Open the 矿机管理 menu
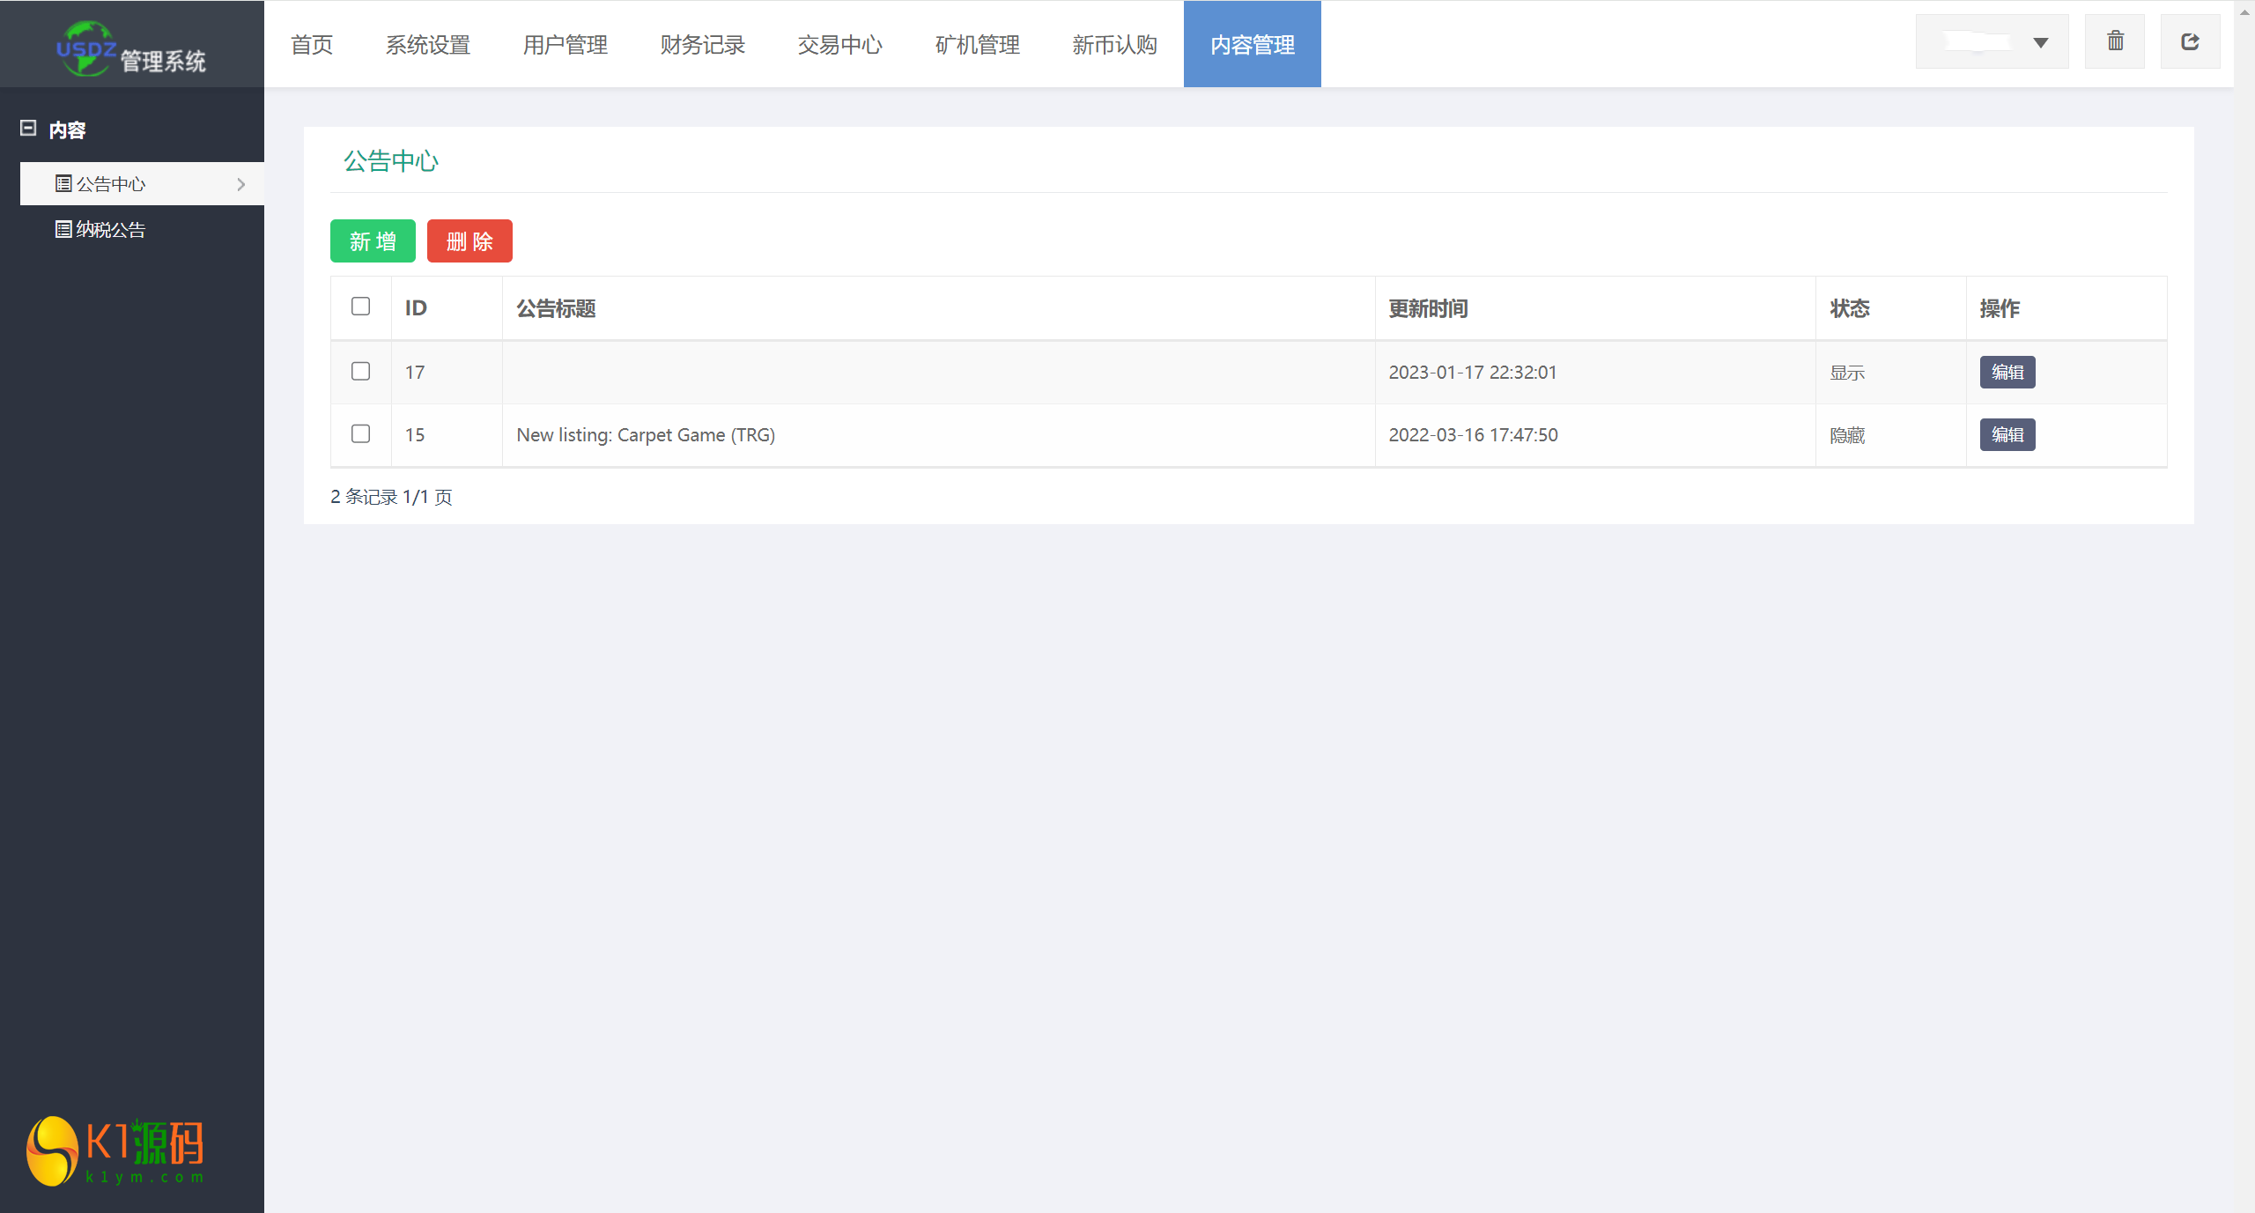Viewport: 2255px width, 1213px height. tap(977, 45)
